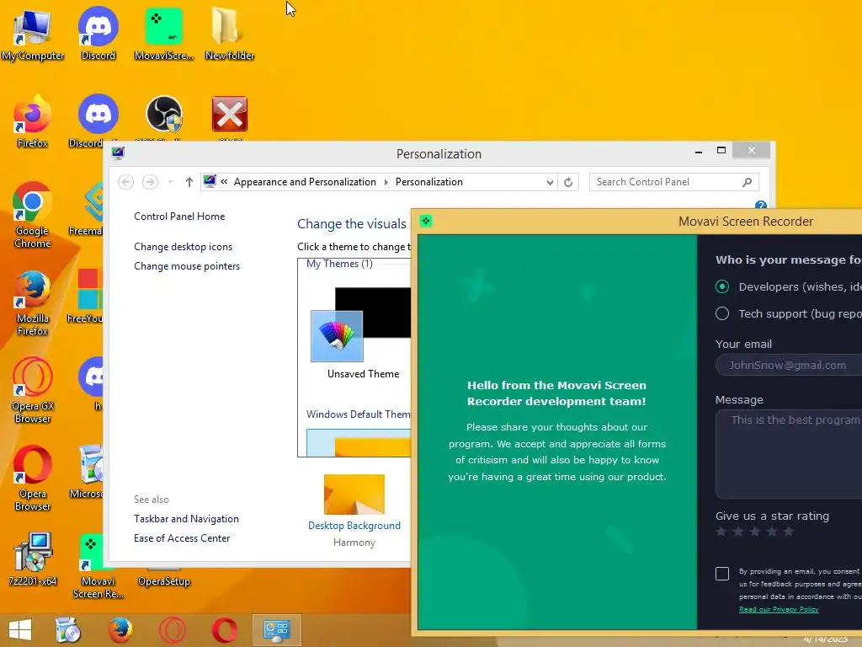
Task: Click the Movavi Screen Recorder title icon
Action: (425, 222)
